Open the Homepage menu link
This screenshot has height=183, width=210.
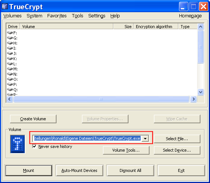[190, 16]
